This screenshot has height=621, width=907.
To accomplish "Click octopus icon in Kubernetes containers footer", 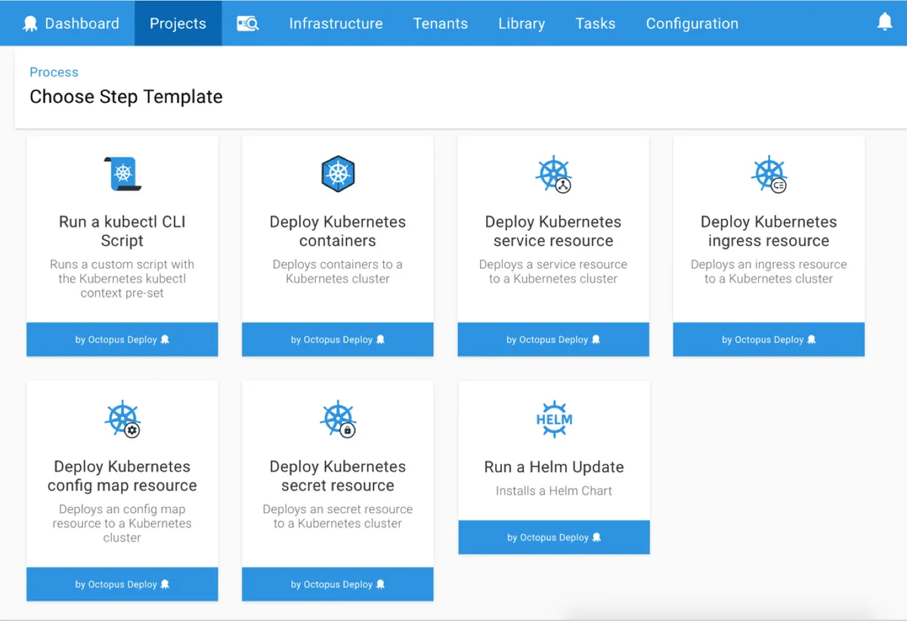I will (x=380, y=340).
